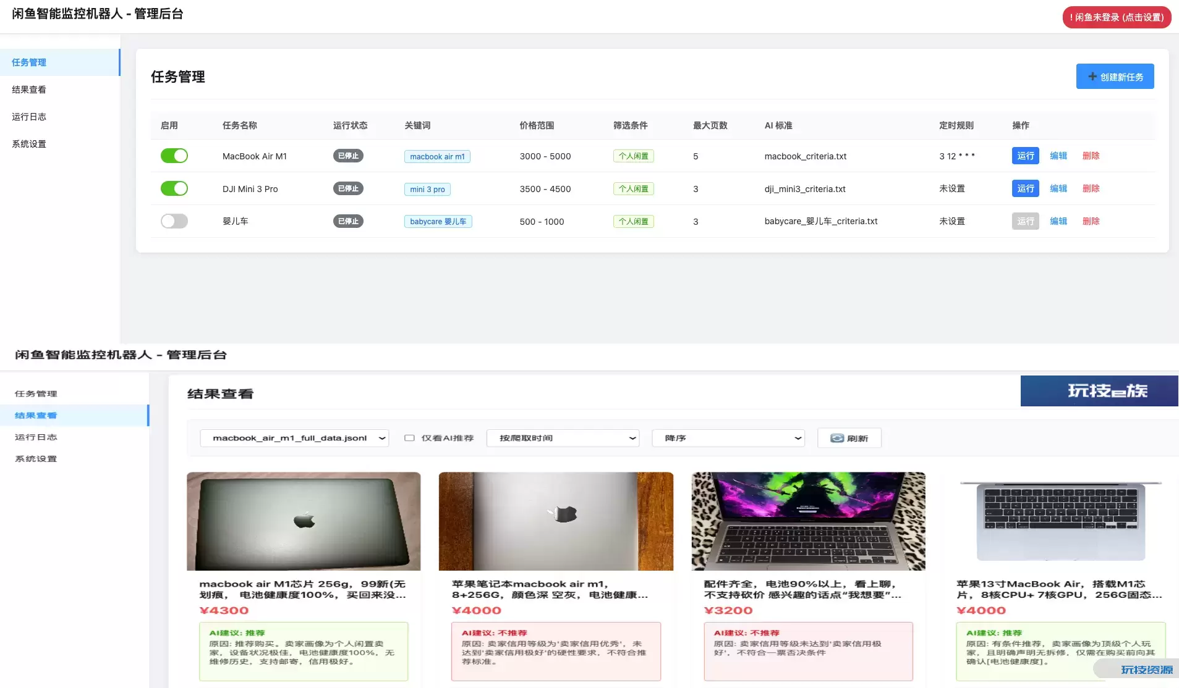Click listing title macbook air M1芯片 256g
This screenshot has width=1179, height=688.
click(302, 589)
